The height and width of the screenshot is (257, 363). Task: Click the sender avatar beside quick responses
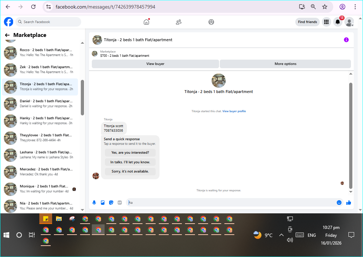(x=96, y=176)
